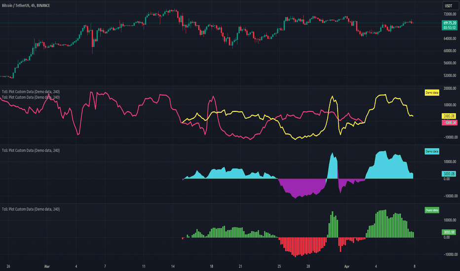Click the 20000.00 indicator scale label
Image resolution: width=460 pixels, height=271 pixels.
450,88
